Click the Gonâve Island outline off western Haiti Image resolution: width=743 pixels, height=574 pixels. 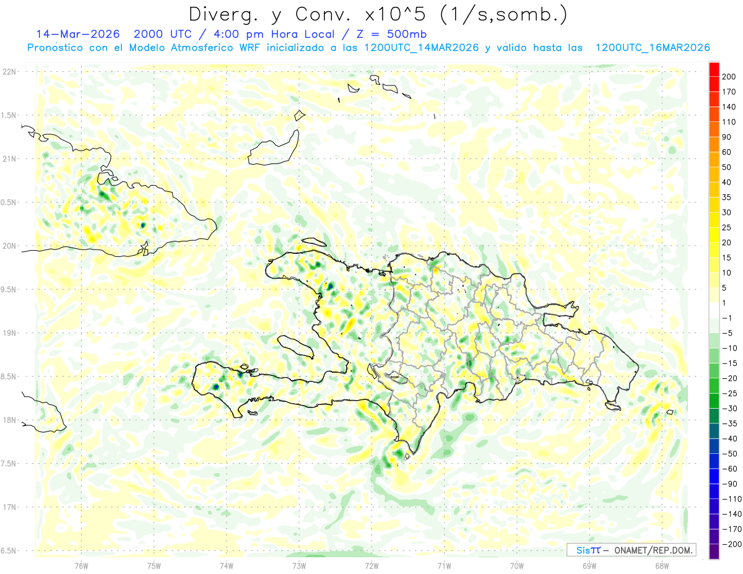[x=297, y=346]
